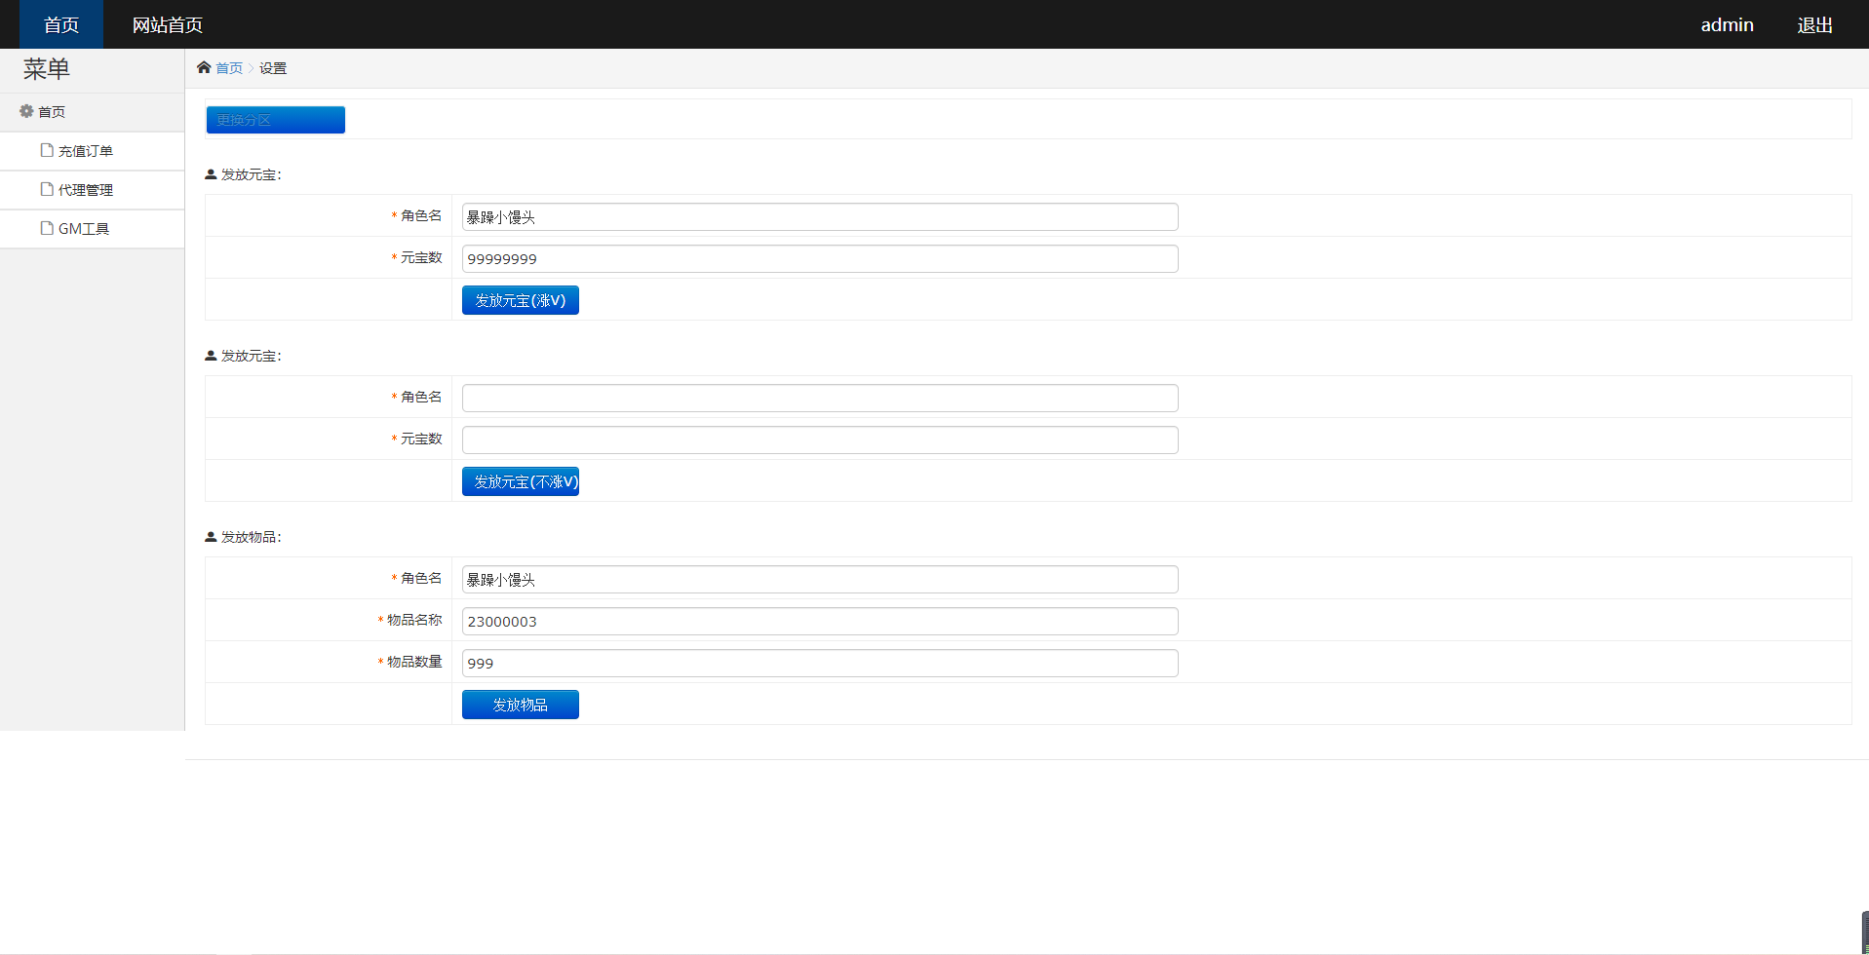Click the 物品数量 field showing 999
This screenshot has height=955, width=1869.
point(819,663)
